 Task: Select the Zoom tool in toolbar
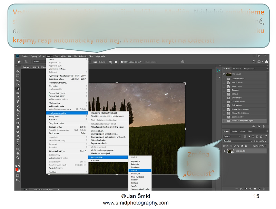point(18,158)
